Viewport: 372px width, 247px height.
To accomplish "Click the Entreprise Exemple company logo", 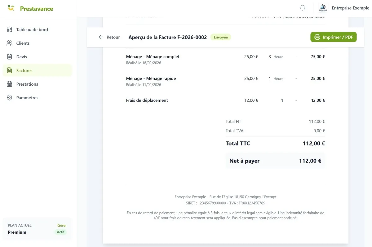I will click(323, 8).
